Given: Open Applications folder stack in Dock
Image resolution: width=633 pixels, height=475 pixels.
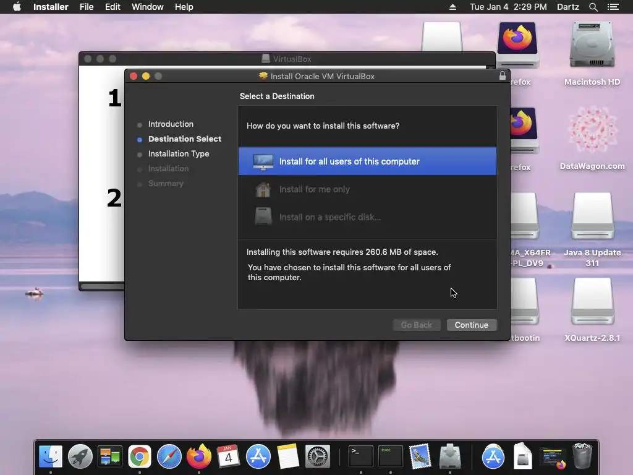Looking at the screenshot, I should click(493, 456).
